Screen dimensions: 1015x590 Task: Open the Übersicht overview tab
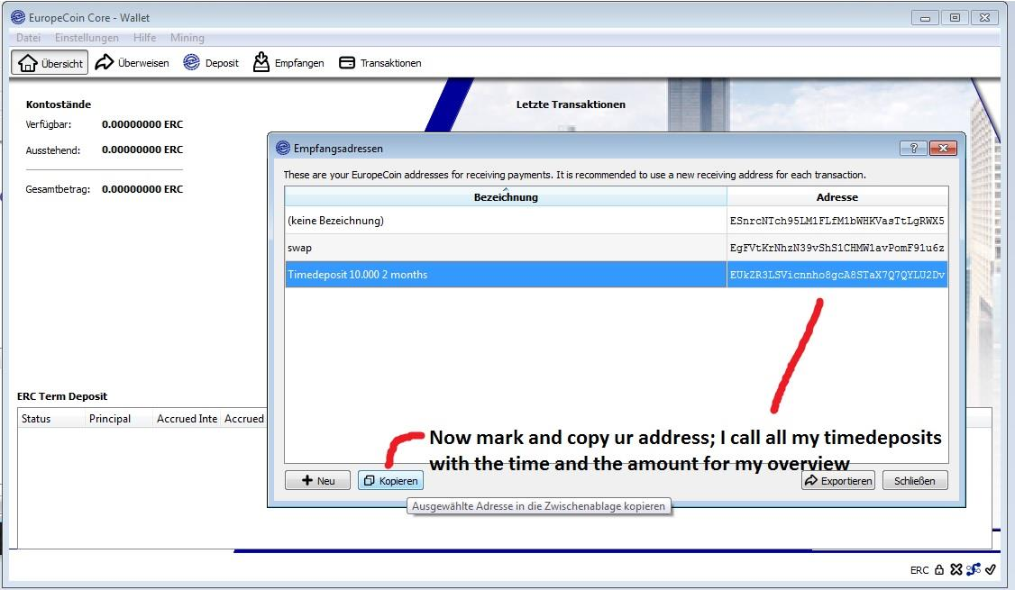pyautogui.click(x=50, y=63)
